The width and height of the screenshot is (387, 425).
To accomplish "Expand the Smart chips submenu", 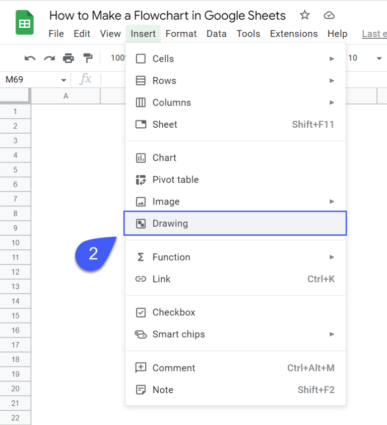I will (332, 334).
